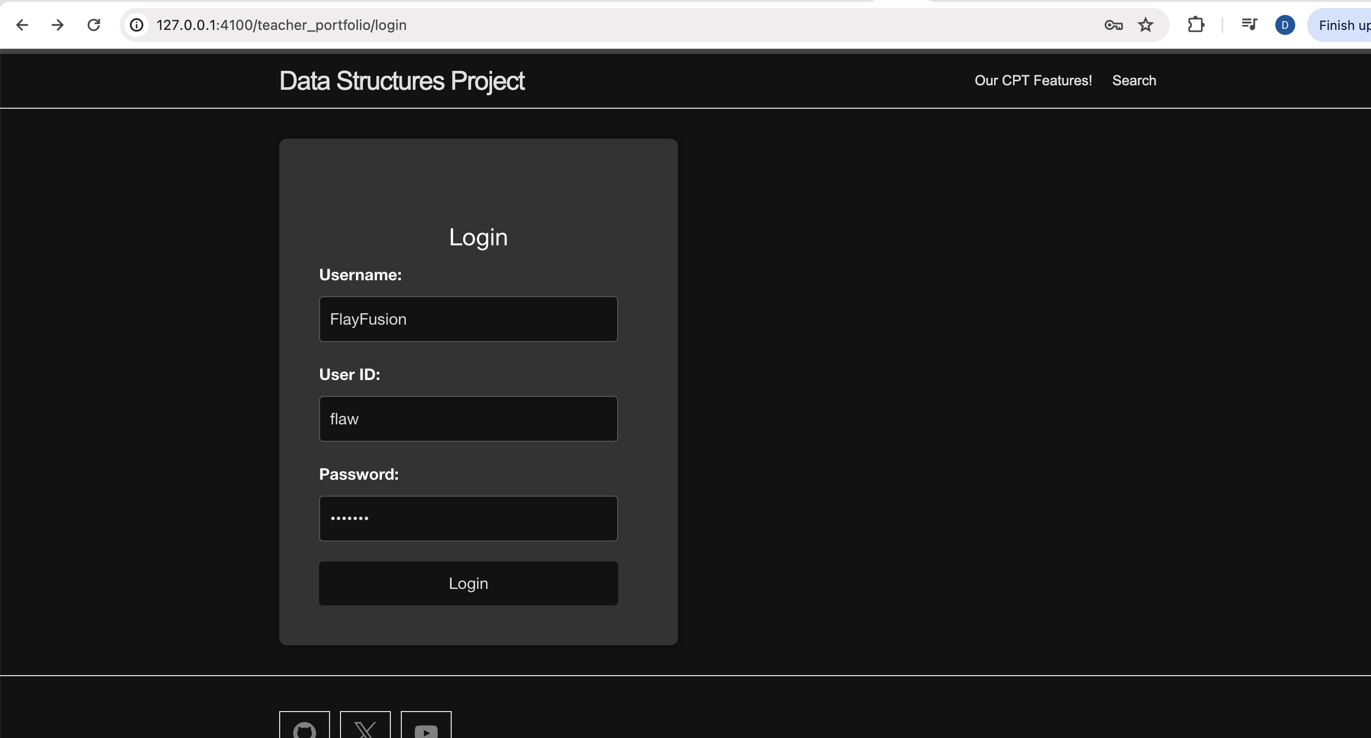Open saved passwords key icon
This screenshot has height=738, width=1371.
pos(1113,25)
